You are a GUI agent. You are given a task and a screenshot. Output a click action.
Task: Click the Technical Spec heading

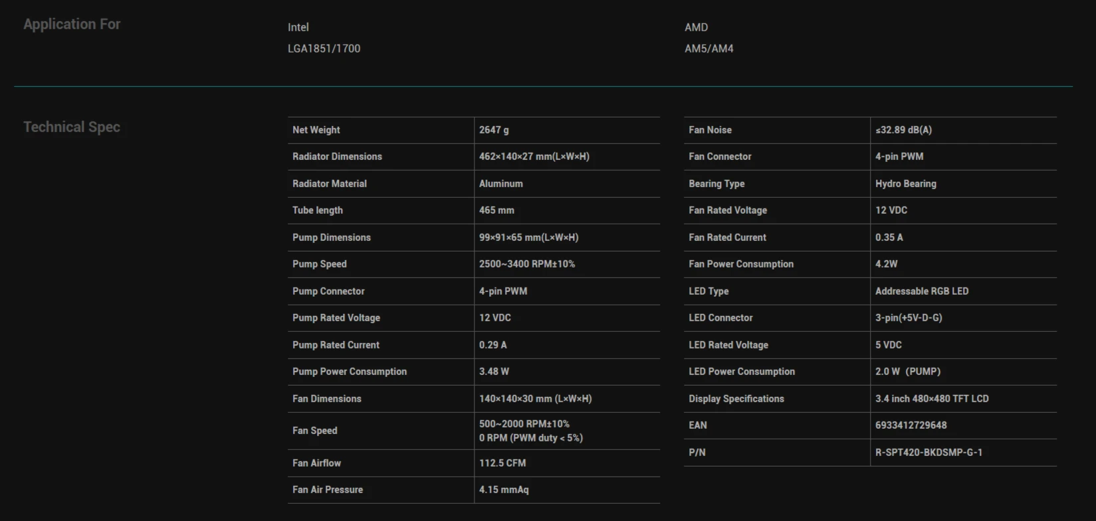72,127
